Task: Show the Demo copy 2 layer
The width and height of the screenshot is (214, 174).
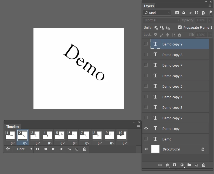Action: [146, 118]
